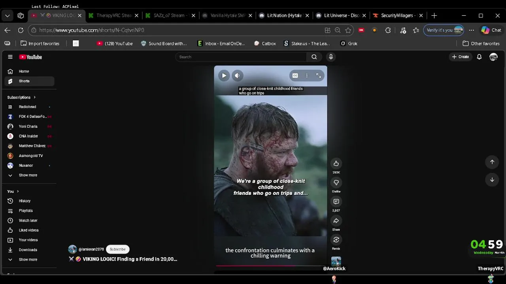
Task: Open a new browser tab
Action: (434, 15)
